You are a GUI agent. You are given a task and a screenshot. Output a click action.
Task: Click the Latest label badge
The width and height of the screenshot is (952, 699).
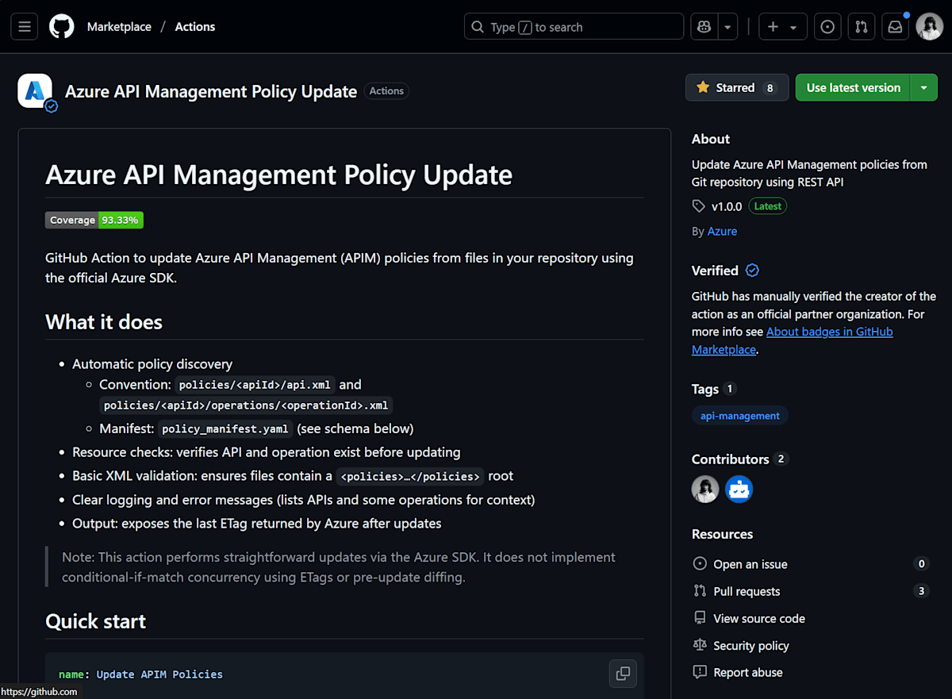click(767, 206)
